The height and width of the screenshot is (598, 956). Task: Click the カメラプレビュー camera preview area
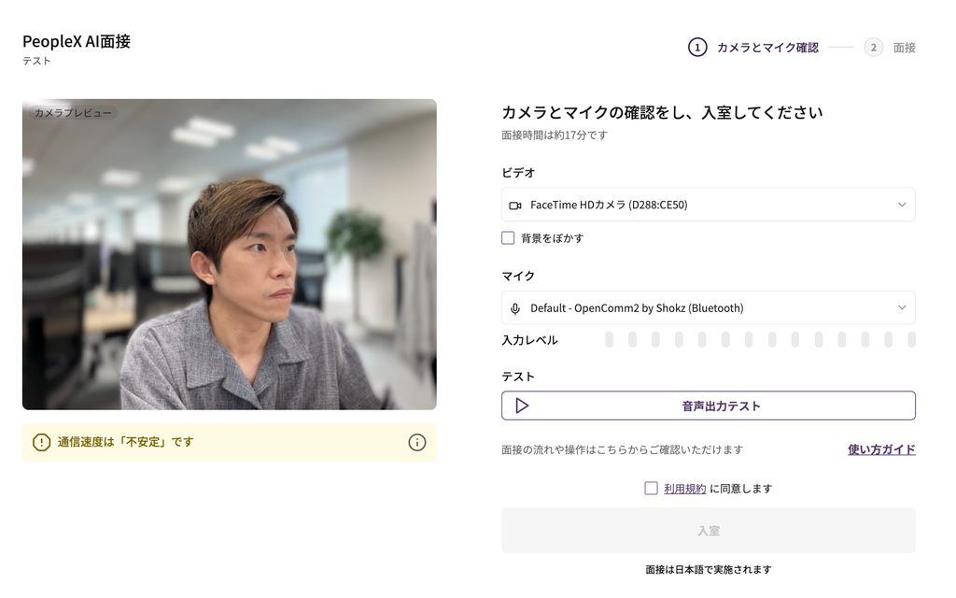(x=229, y=254)
